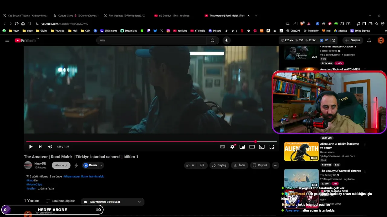This screenshot has width=387, height=217.
Task: Go to YouTube Premium home logo
Action: click(25, 40)
